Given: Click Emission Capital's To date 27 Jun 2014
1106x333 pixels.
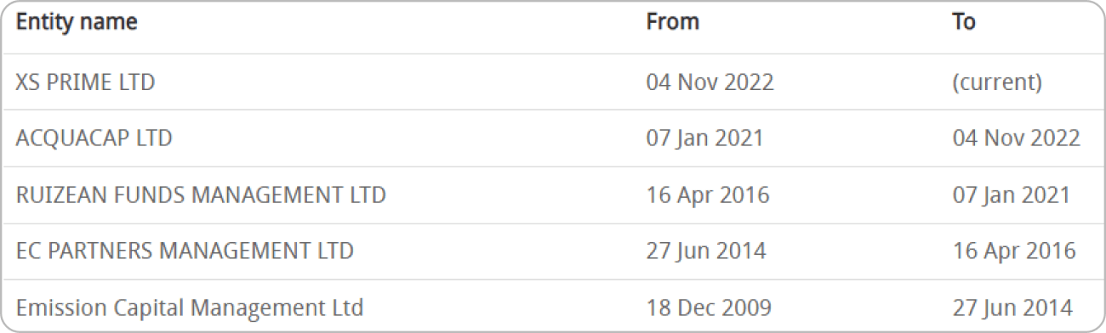Looking at the screenshot, I should (x=1012, y=308).
